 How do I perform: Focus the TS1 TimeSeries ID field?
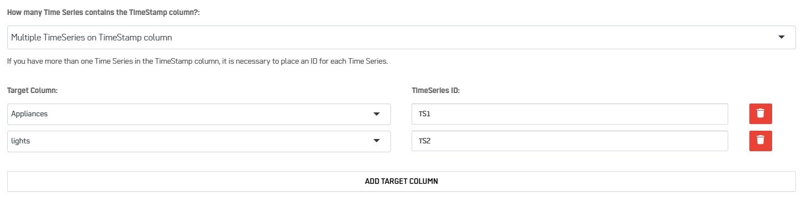[x=570, y=114]
